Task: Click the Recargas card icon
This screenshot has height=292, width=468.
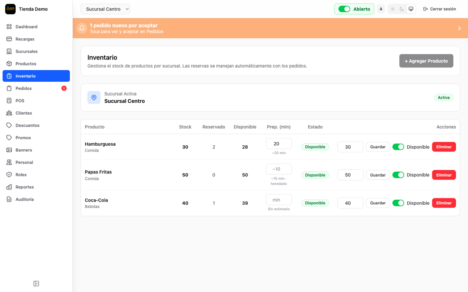Action: 9,39
